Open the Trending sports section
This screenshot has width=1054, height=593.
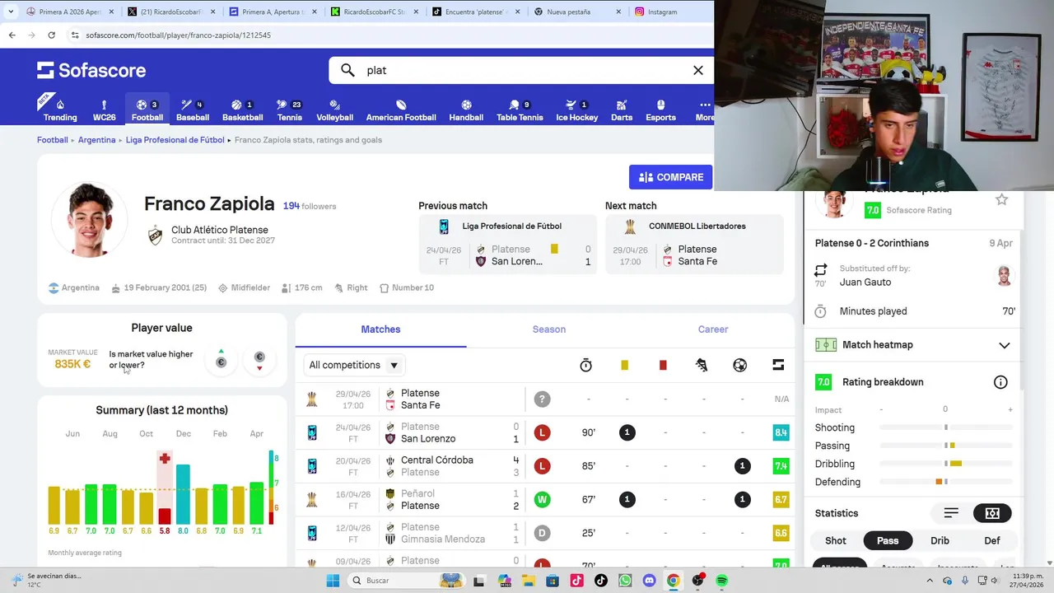tap(60, 110)
